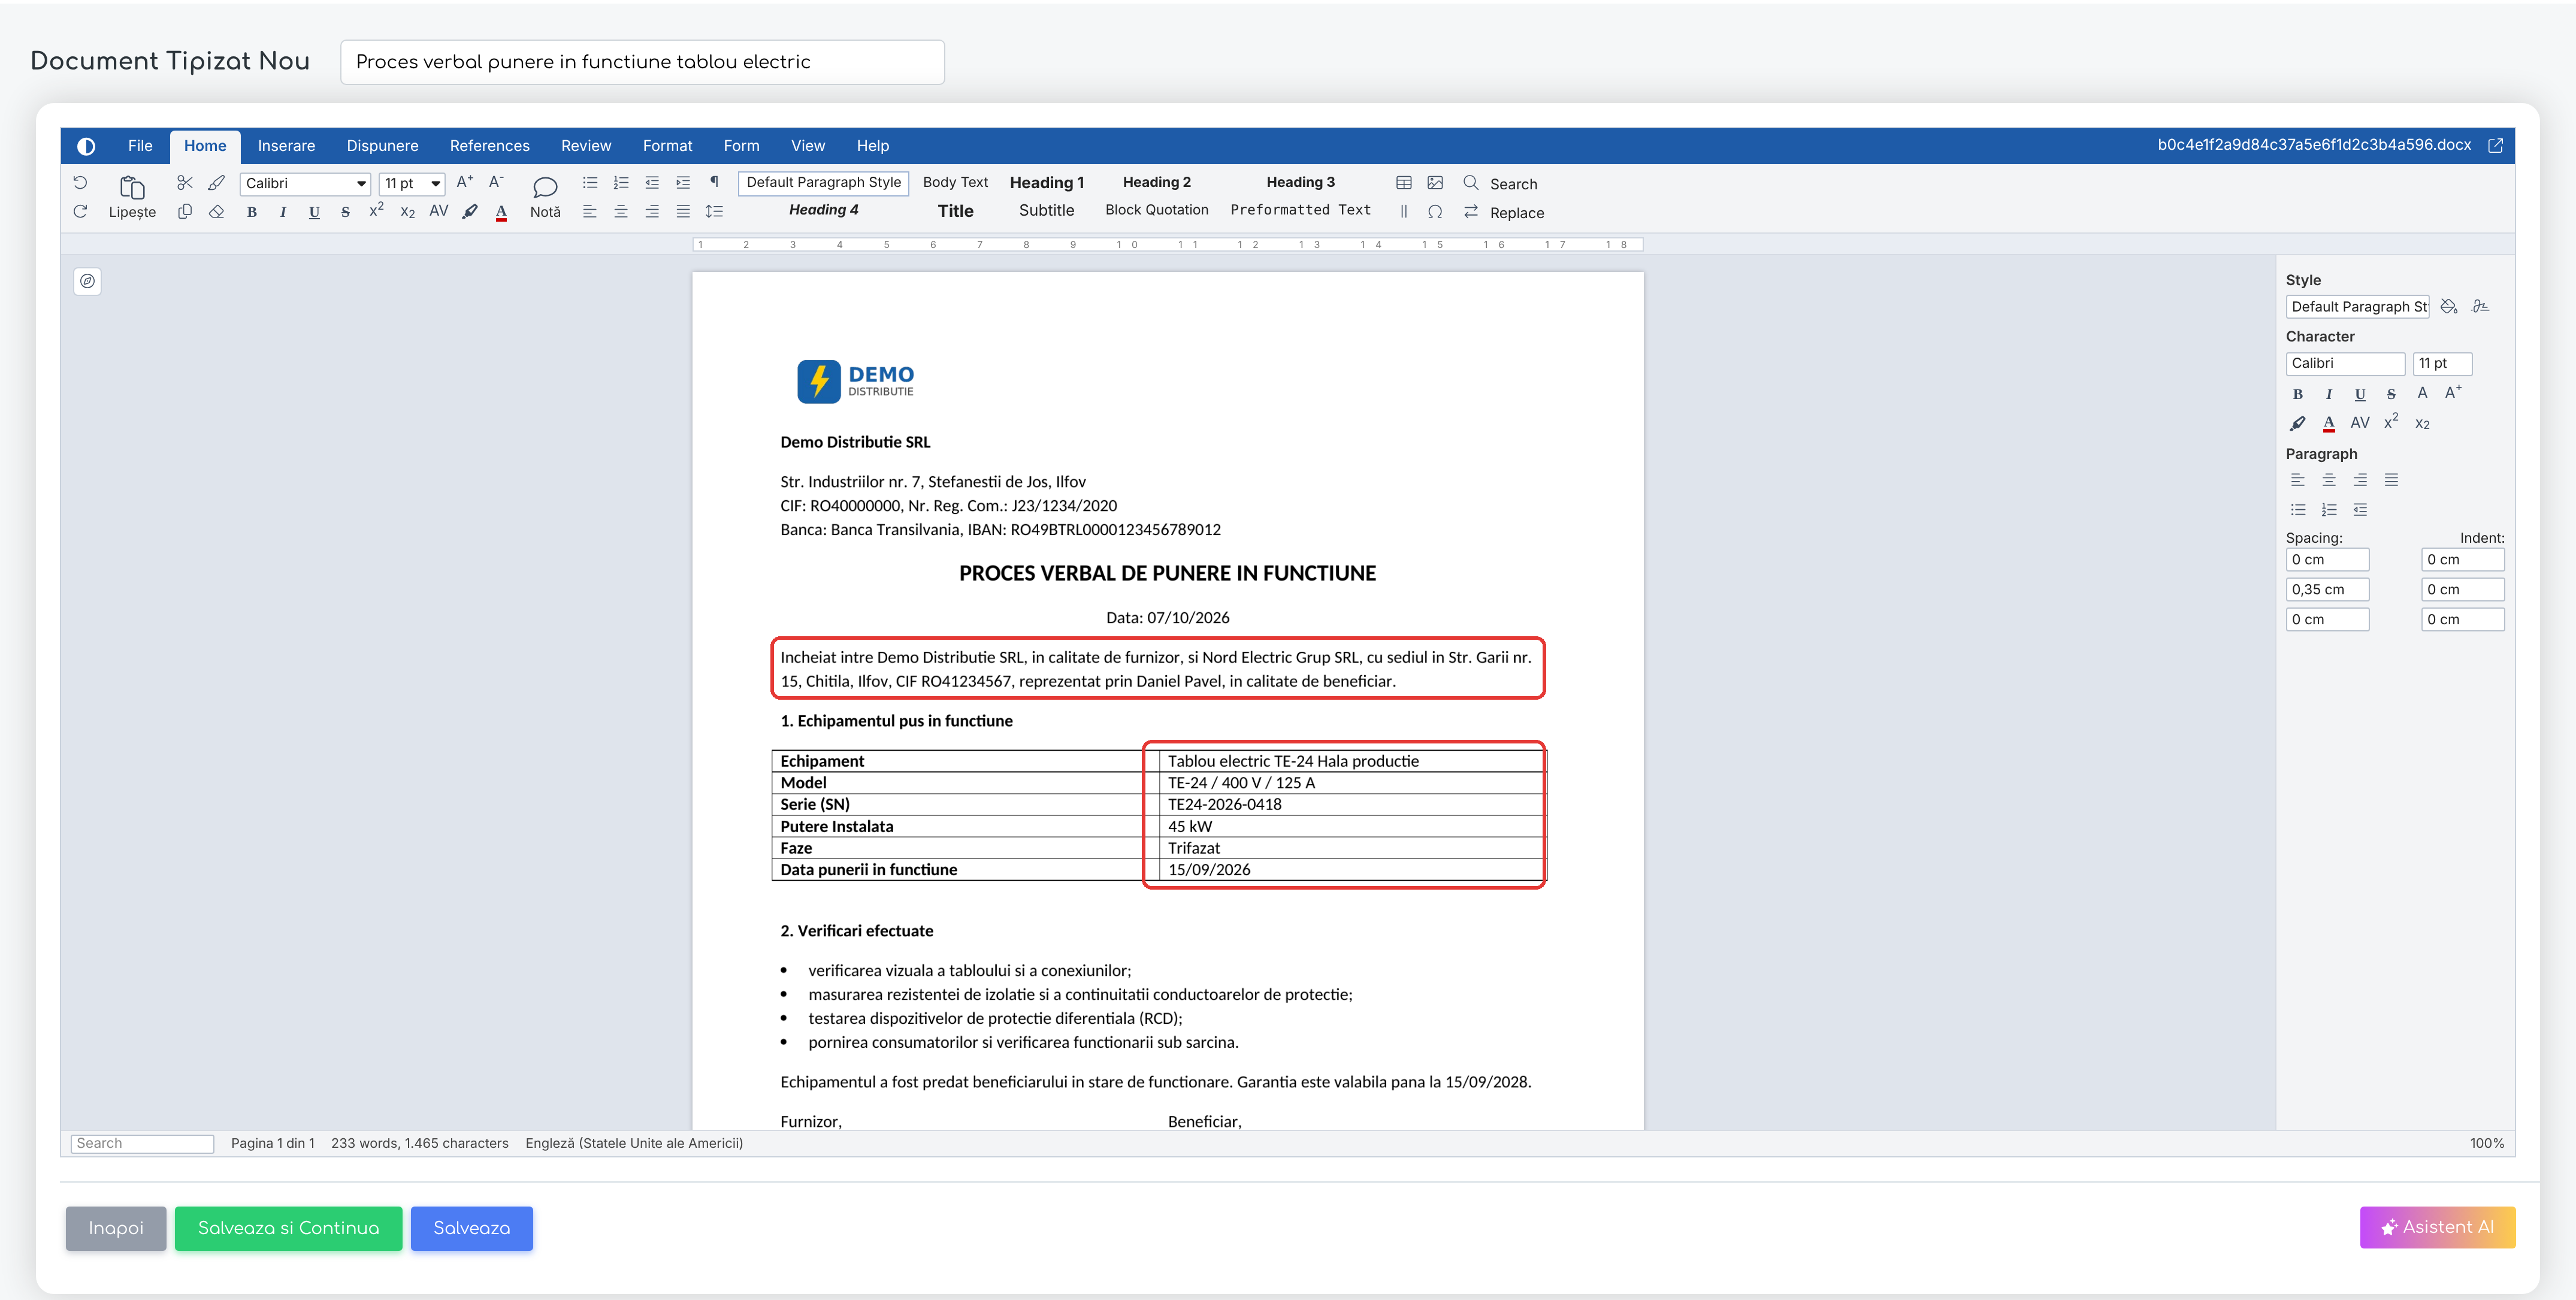Toggle formatting marks pilcrow icon

(714, 182)
